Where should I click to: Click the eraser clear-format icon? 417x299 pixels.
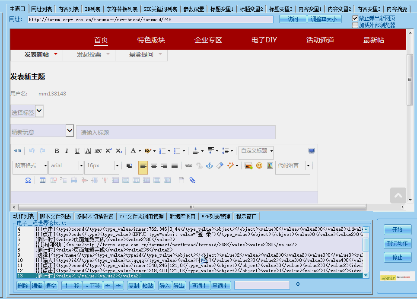point(220,165)
